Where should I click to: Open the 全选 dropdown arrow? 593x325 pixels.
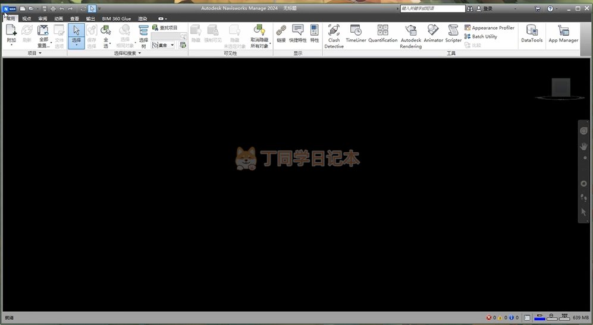pos(109,44)
